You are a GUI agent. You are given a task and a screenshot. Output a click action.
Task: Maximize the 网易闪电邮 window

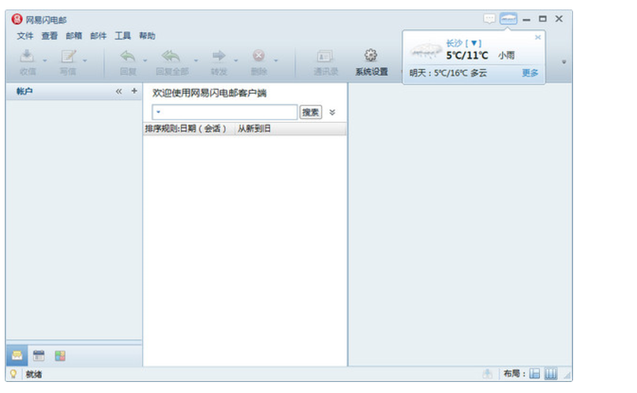click(543, 19)
